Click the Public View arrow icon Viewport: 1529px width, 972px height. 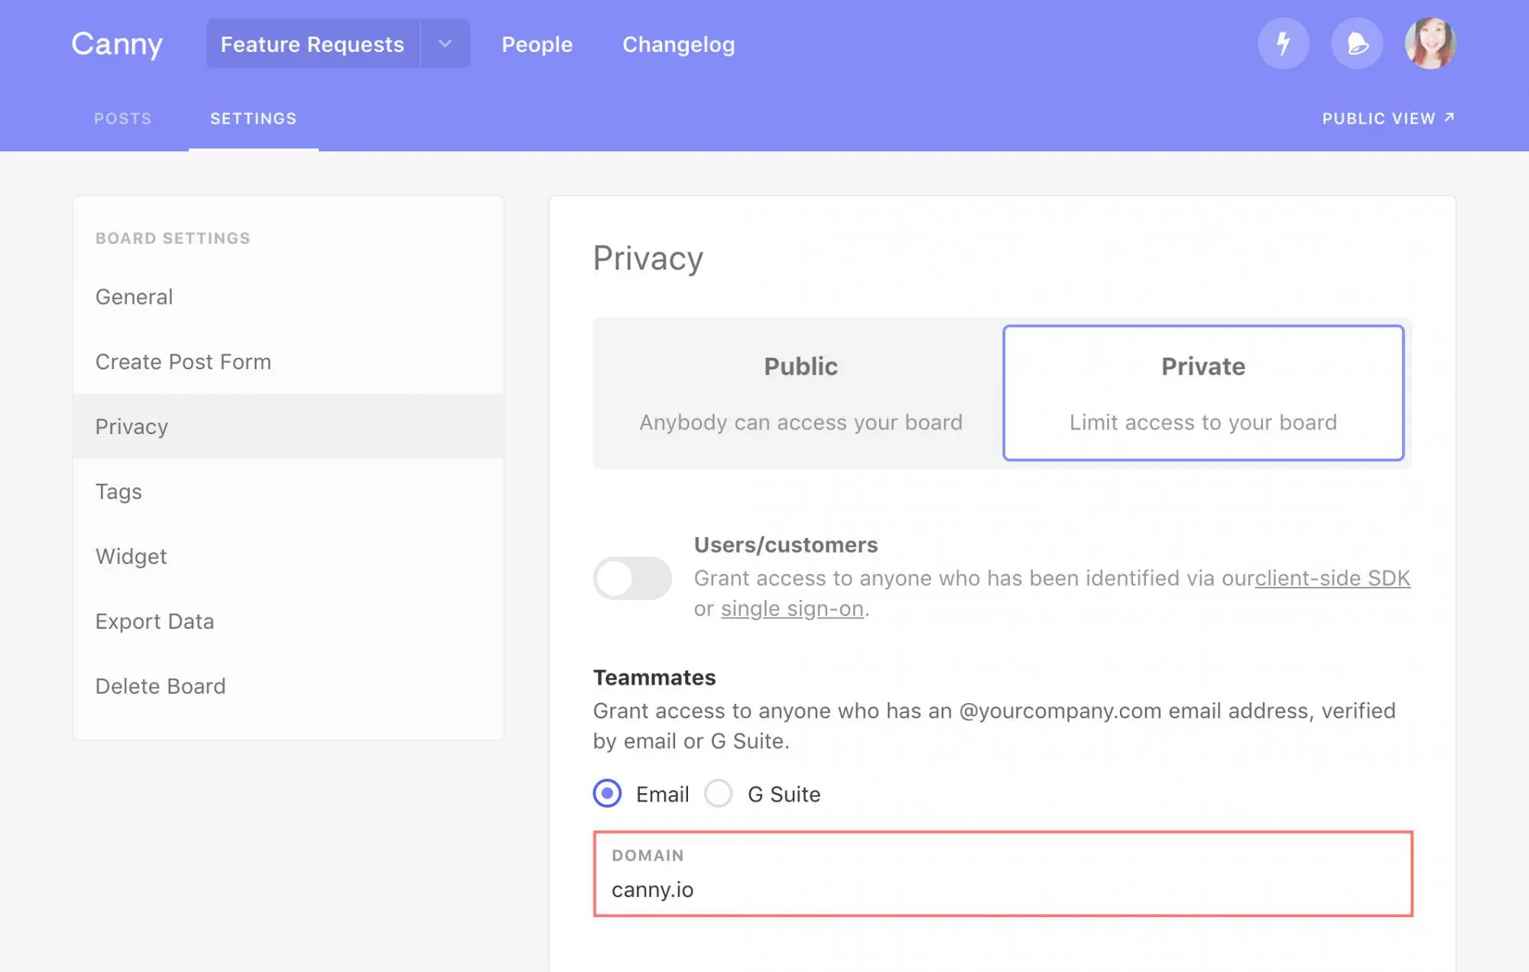pos(1449,118)
